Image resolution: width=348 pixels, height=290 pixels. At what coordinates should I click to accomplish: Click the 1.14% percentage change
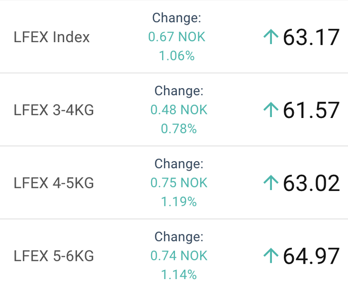tap(179, 275)
